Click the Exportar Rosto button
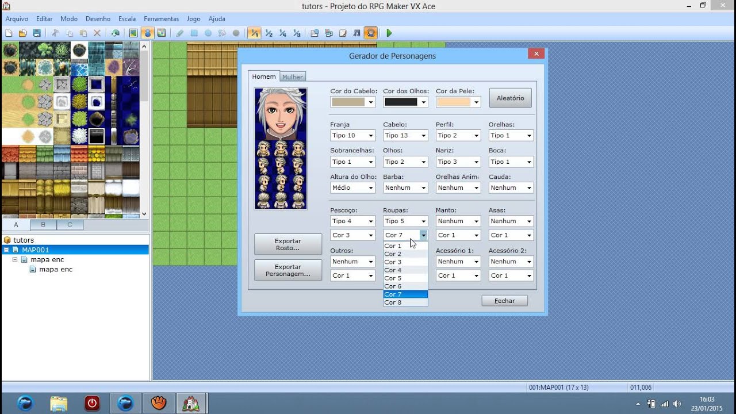The width and height of the screenshot is (736, 414). [x=288, y=244]
